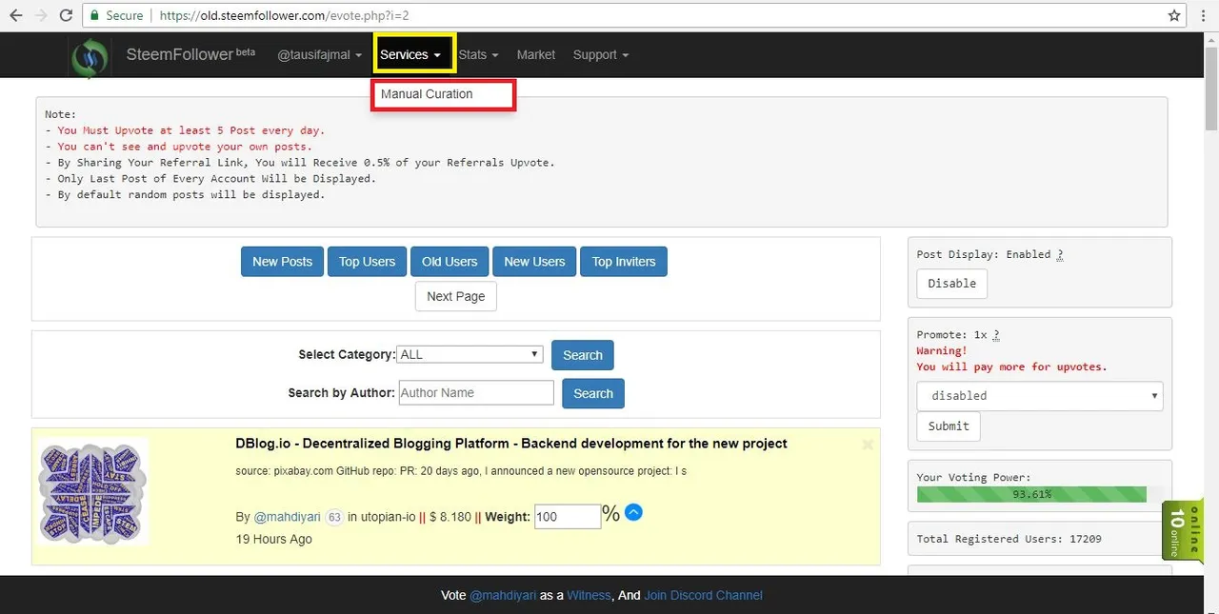Show New Posts

click(282, 262)
